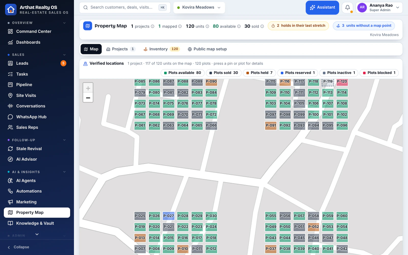Image resolution: width=408 pixels, height=255 pixels.
Task: Click the Property Map header icon
Action: pos(87,26)
